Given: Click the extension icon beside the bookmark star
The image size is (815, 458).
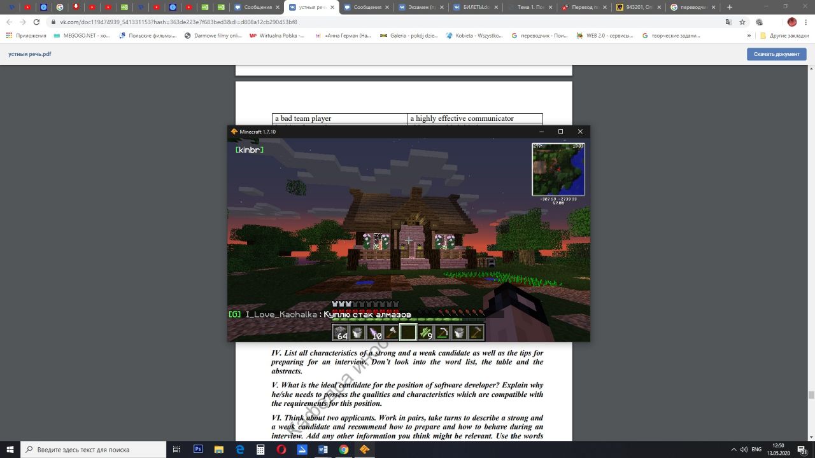Looking at the screenshot, I should tap(760, 22).
